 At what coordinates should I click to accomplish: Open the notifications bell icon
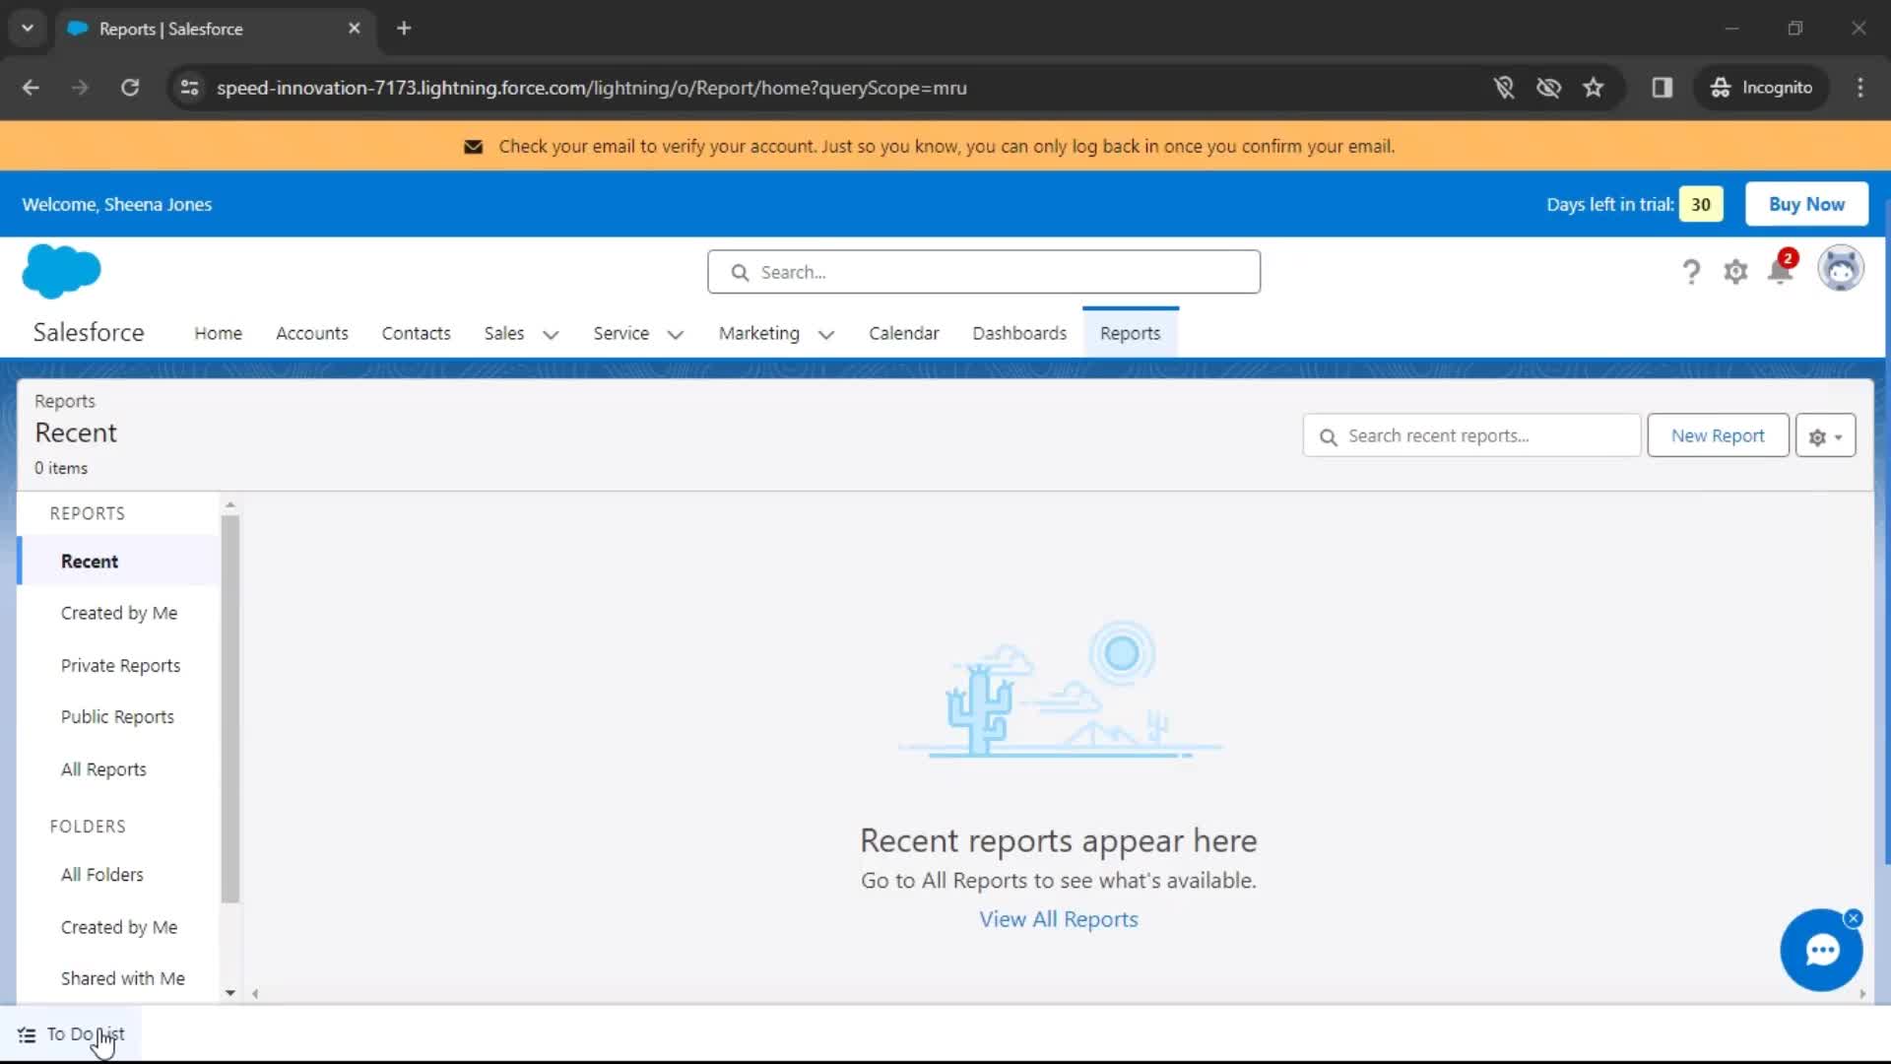point(1782,269)
